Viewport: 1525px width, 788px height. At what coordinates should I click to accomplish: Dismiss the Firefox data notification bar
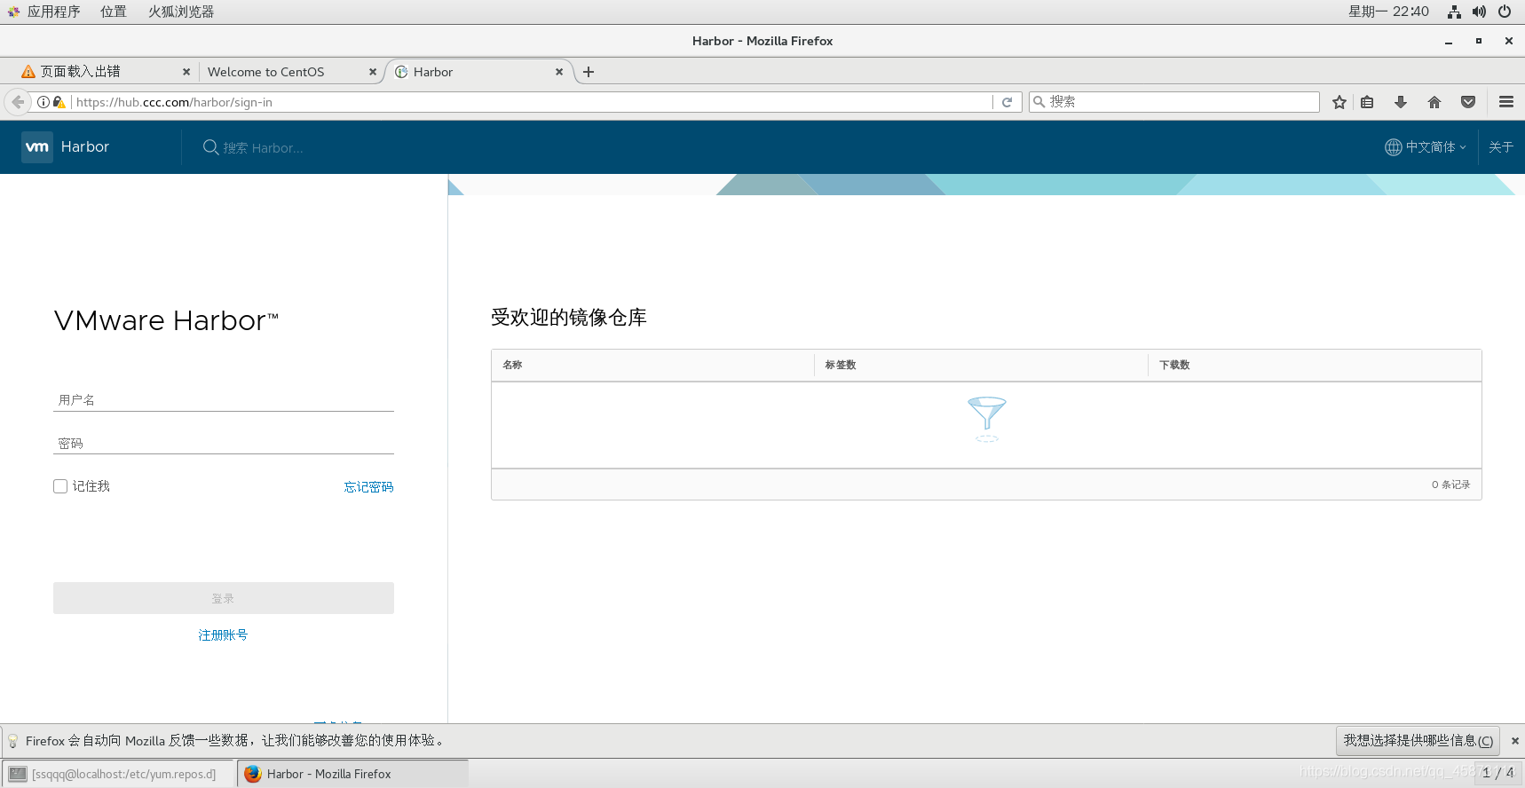[1515, 741]
